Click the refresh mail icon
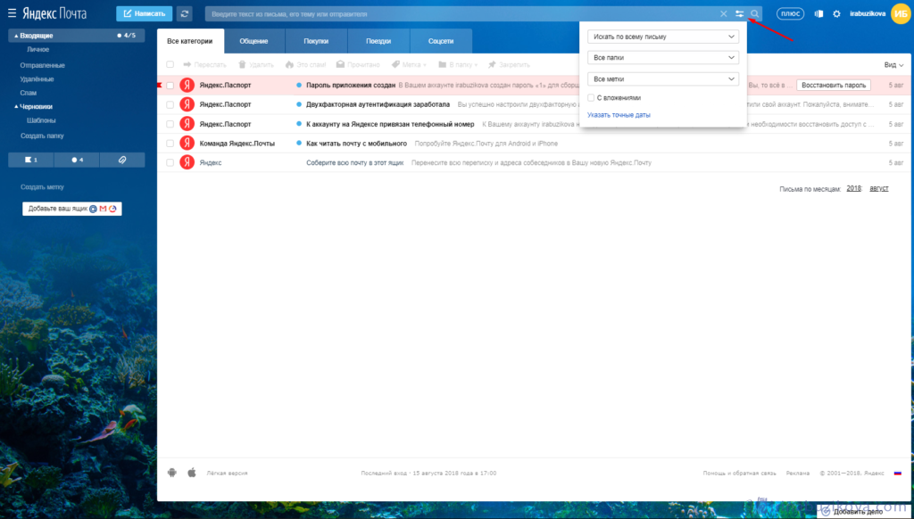This screenshot has height=519, width=914. coord(185,14)
